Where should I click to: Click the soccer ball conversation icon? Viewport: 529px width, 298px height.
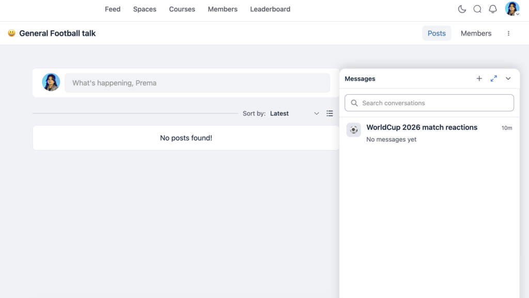[x=353, y=129]
